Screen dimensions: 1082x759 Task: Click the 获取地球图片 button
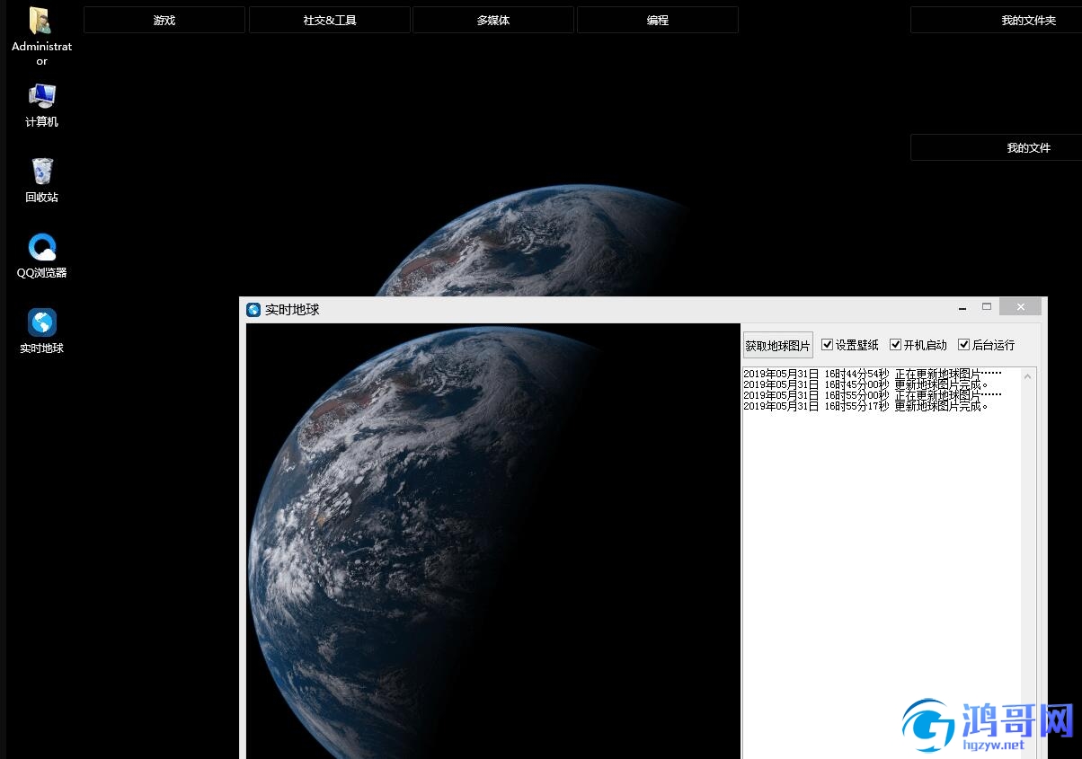pos(778,345)
